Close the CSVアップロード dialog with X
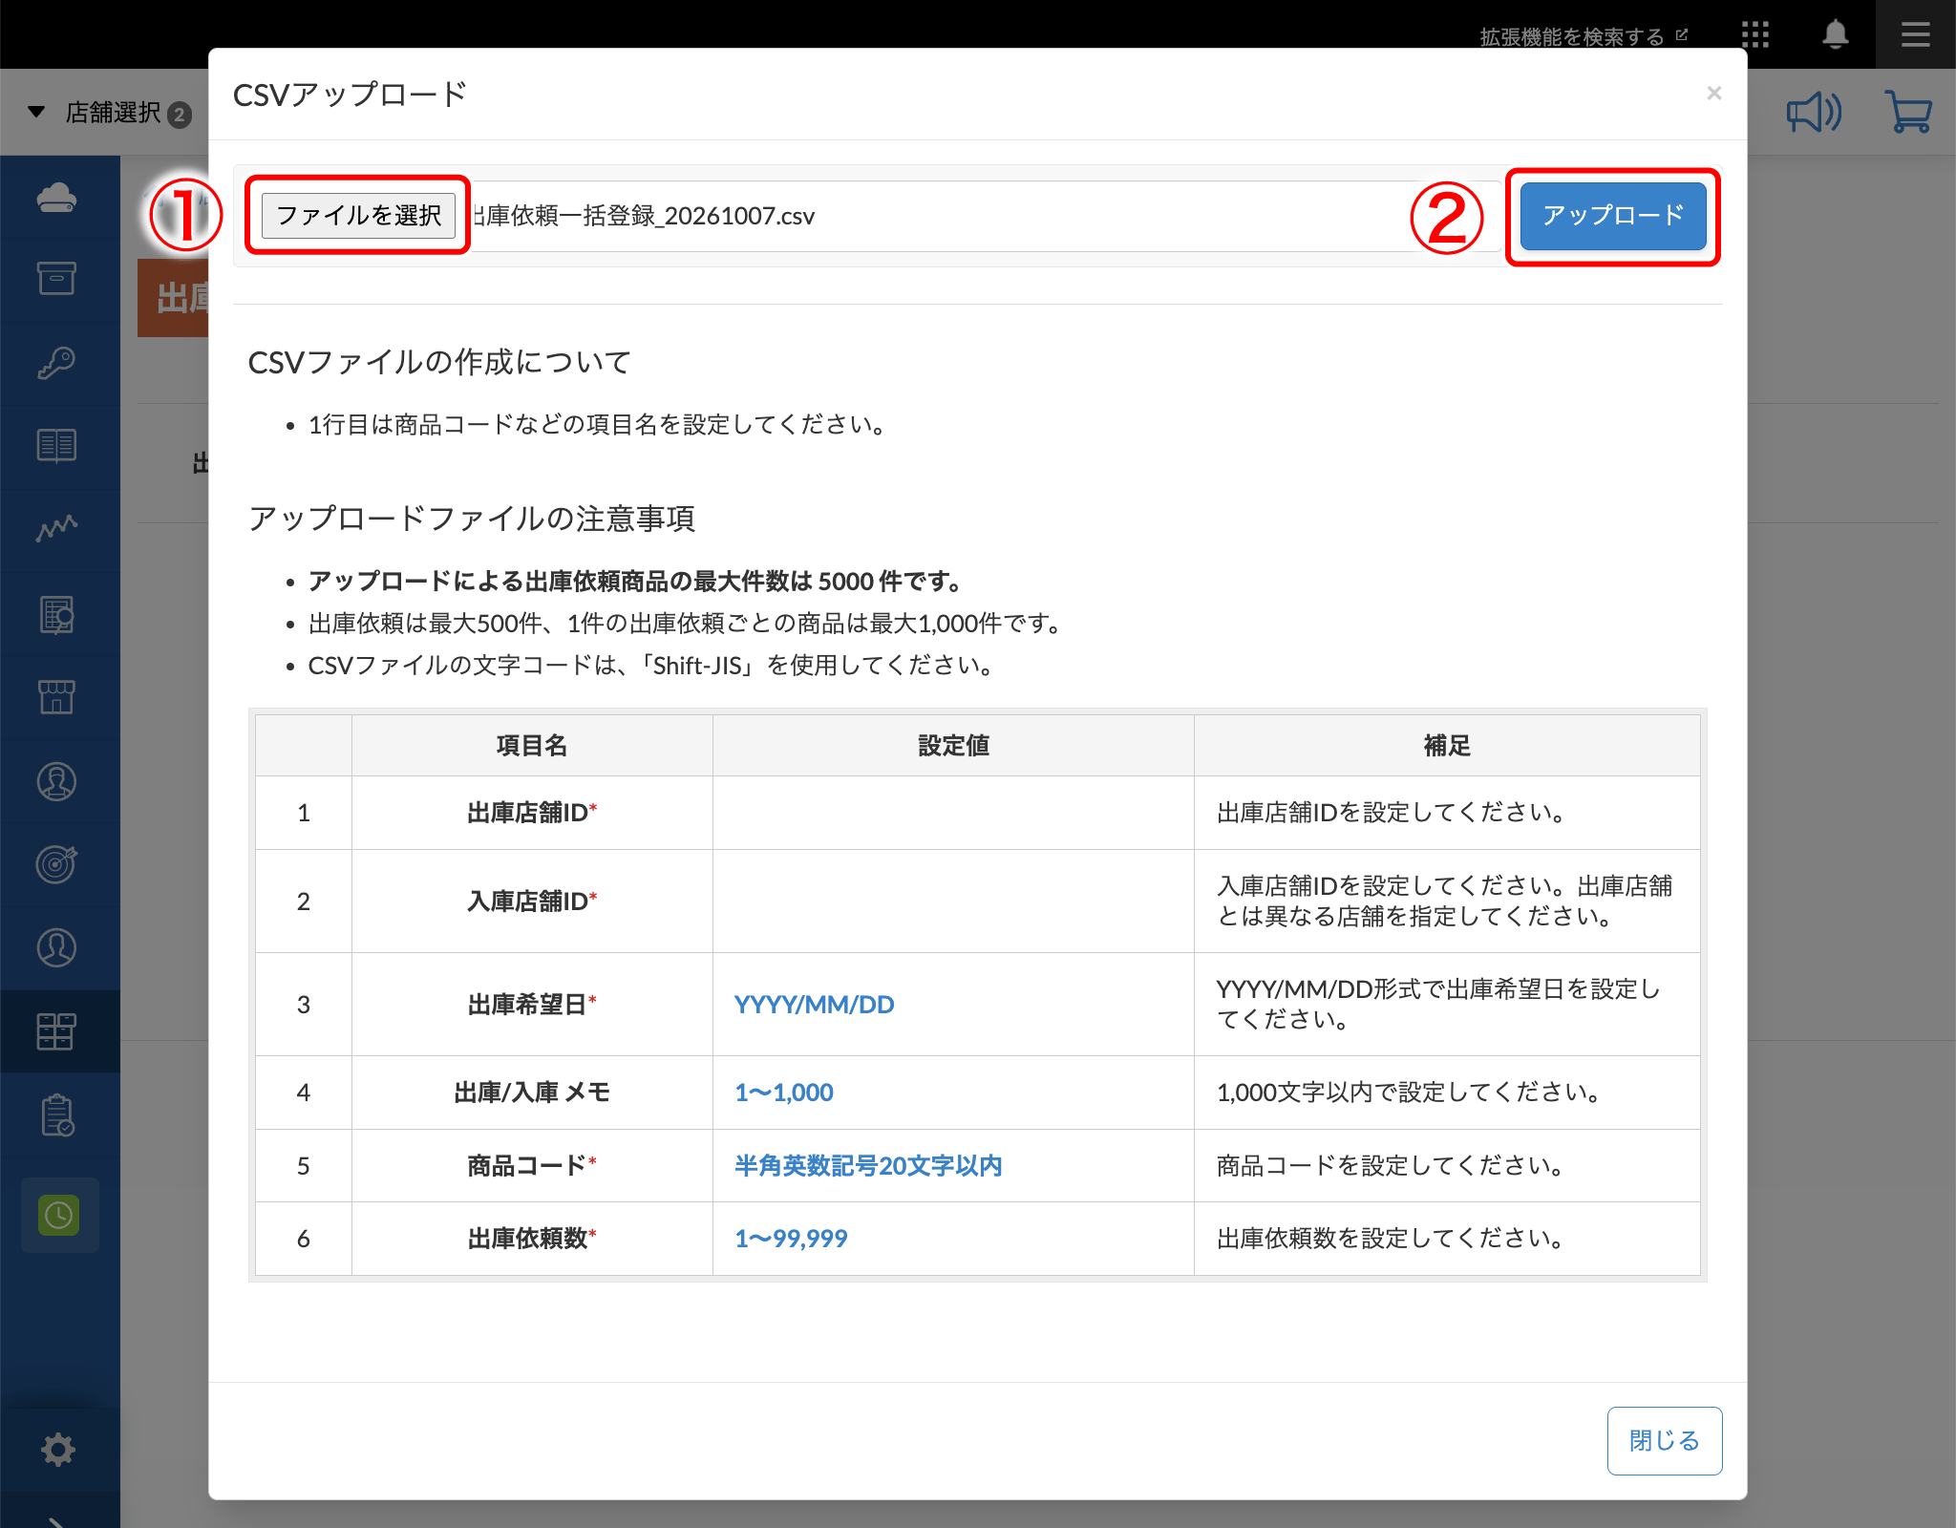This screenshot has width=1956, height=1528. click(1714, 93)
